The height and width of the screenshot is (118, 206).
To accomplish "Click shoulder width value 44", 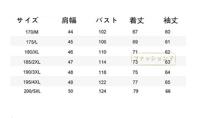I will point(70,32).
